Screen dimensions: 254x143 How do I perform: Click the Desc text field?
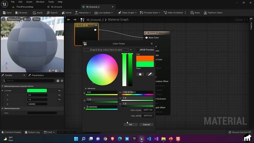(42, 113)
